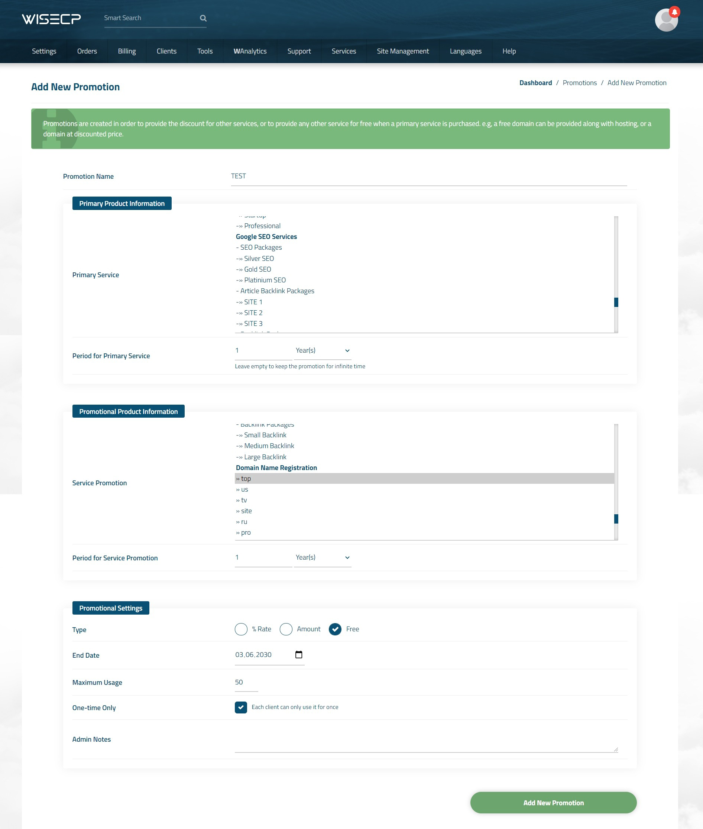Image resolution: width=703 pixels, height=829 pixels.
Task: Open the Clients menu
Action: coord(166,51)
